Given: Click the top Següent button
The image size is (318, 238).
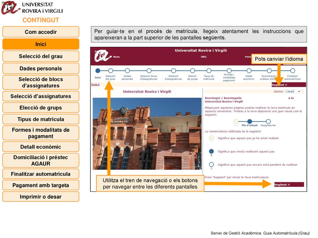Looking at the screenshot, I should pos(288,85).
